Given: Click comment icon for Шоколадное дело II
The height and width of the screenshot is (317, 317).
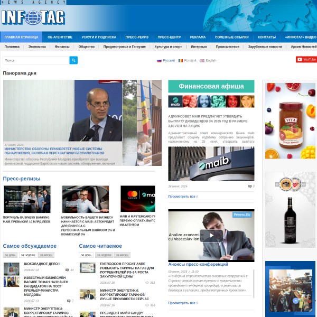Looking at the screenshot, I should [67, 270].
